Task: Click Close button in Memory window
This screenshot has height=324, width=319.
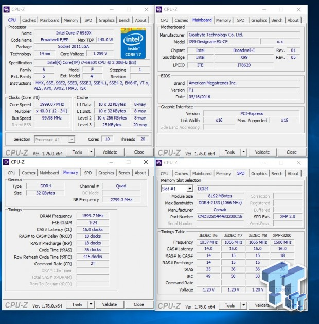Action: 138,304
